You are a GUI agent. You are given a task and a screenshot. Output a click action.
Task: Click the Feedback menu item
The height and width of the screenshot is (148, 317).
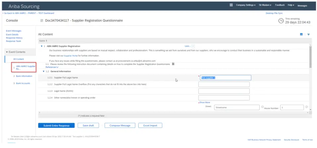tap(280, 5)
